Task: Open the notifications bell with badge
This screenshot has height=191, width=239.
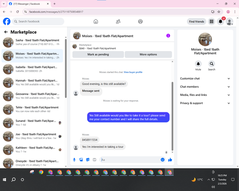Action: [x=220, y=21]
